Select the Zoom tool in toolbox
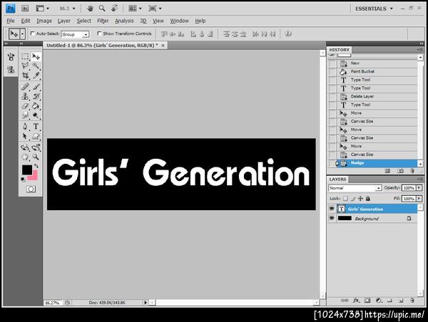The height and width of the screenshot is (322, 428). 36,157
